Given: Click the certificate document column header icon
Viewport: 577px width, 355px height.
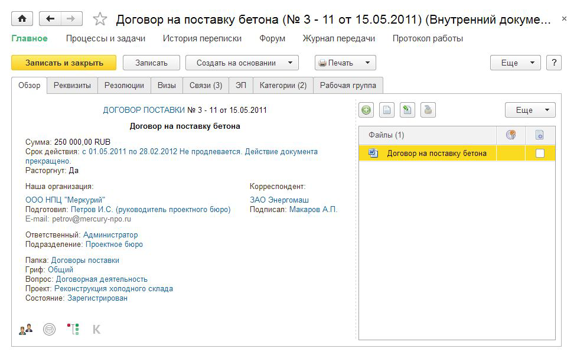Looking at the screenshot, I should [539, 135].
